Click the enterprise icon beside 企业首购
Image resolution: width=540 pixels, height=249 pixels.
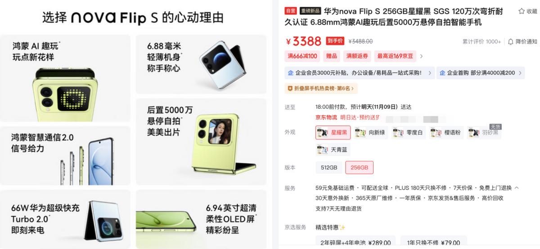pyautogui.click(x=442, y=73)
